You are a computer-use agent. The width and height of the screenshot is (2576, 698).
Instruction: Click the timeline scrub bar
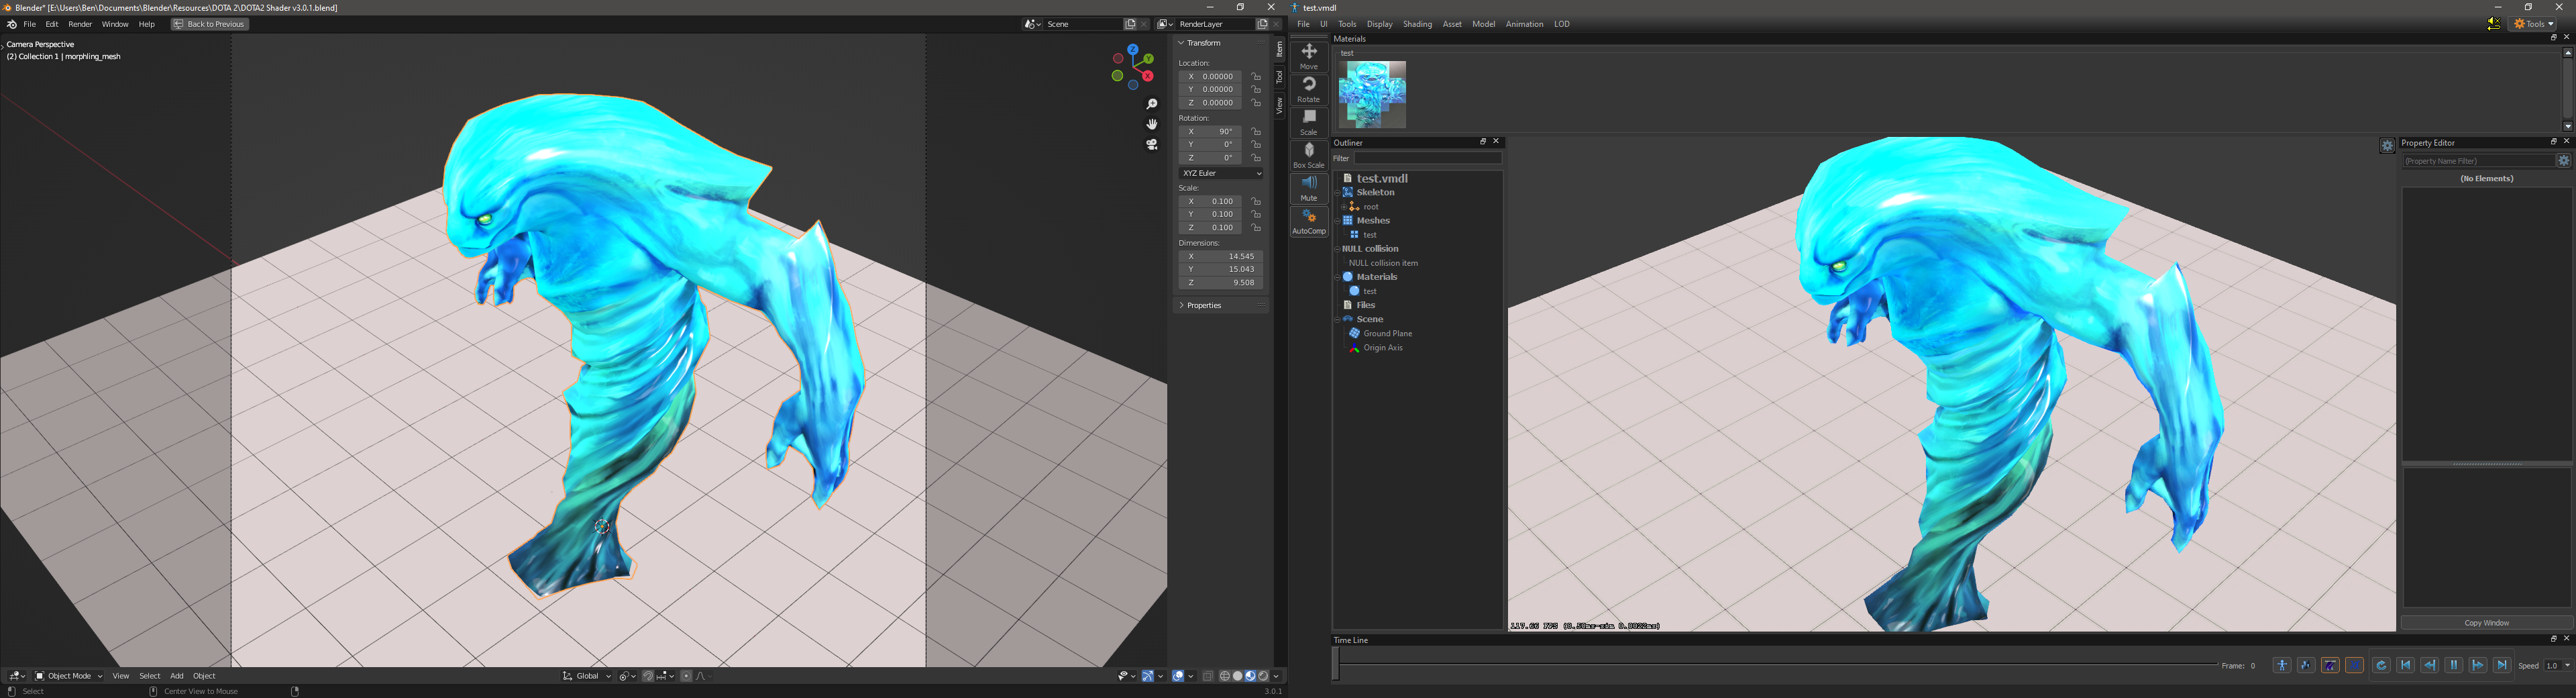(1775, 664)
